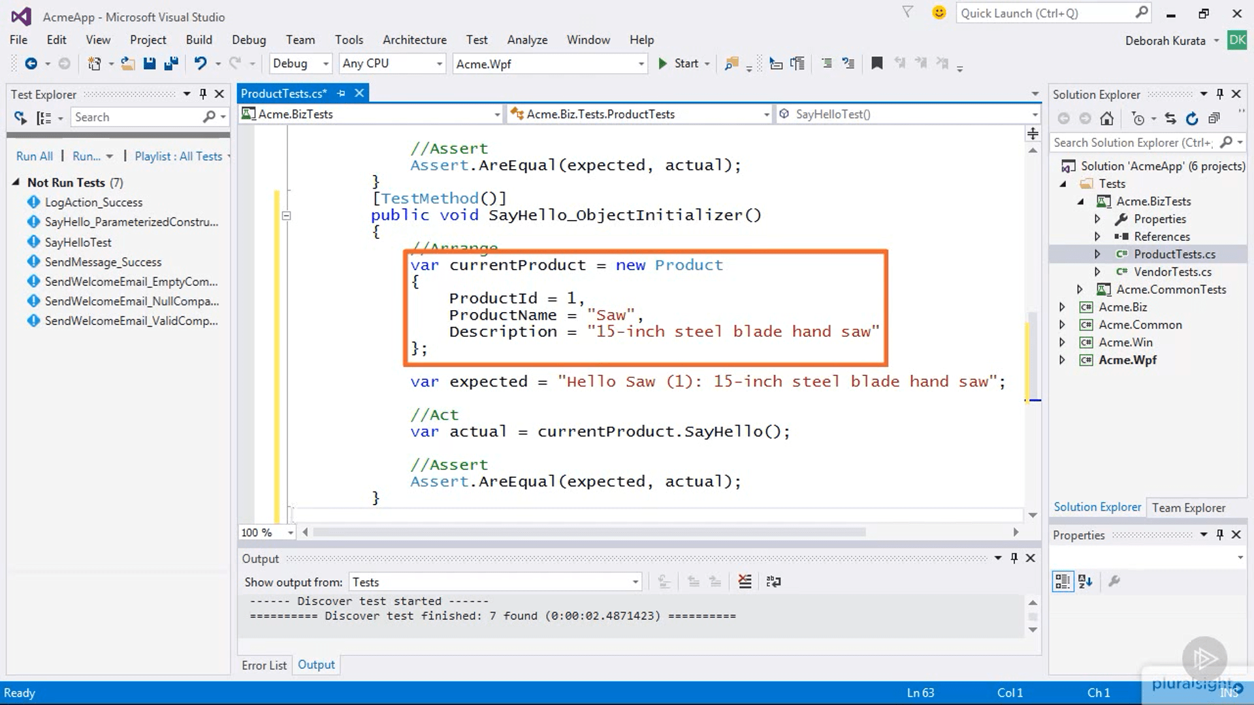Toggle auto-hide pin on Test Explorer
Viewport: 1254px width, 705px height.
203,94
